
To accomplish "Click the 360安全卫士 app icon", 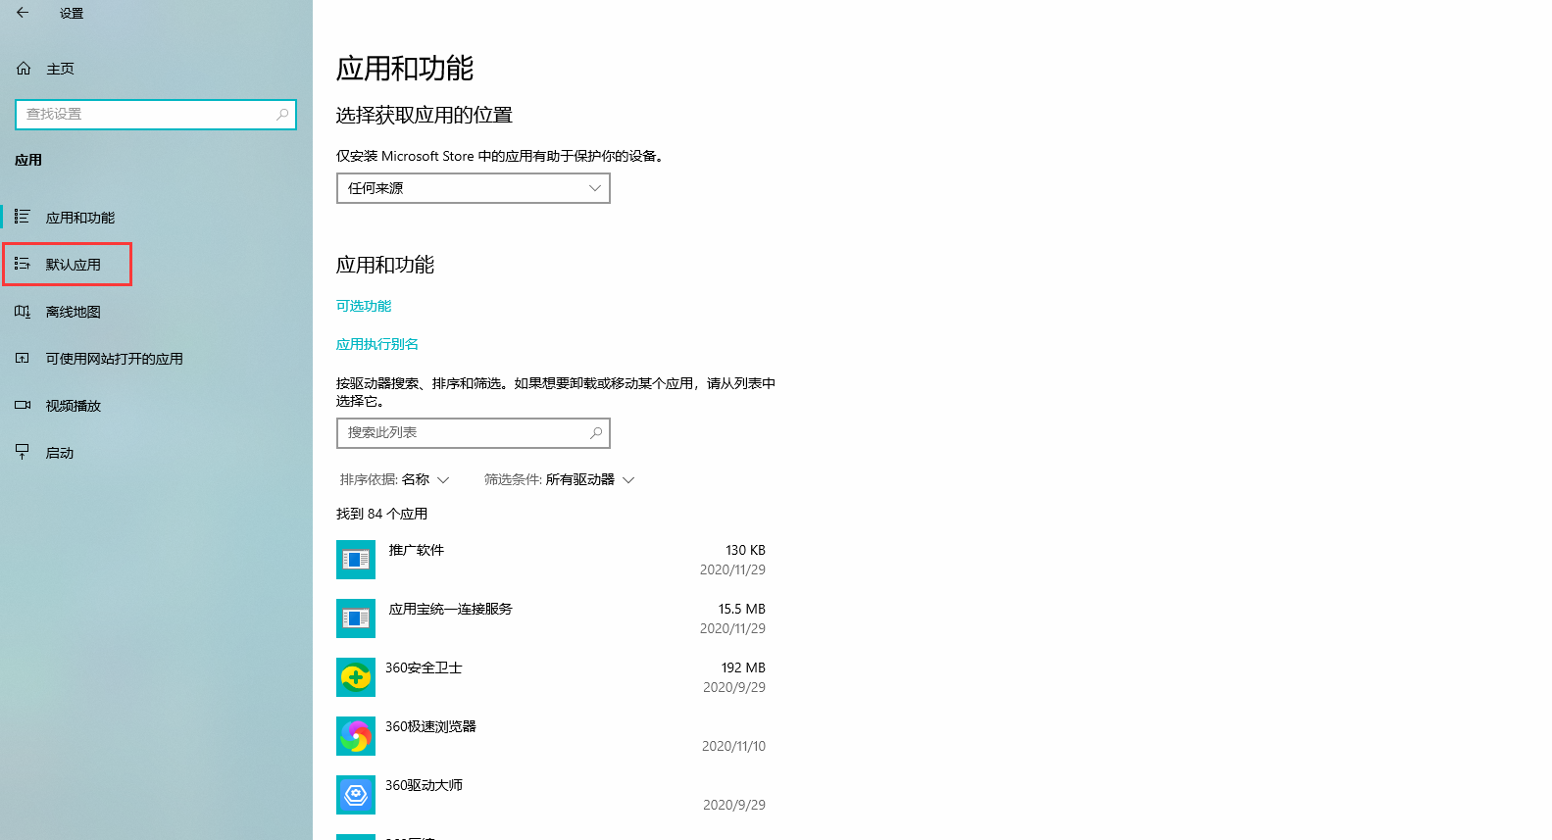I will (356, 677).
